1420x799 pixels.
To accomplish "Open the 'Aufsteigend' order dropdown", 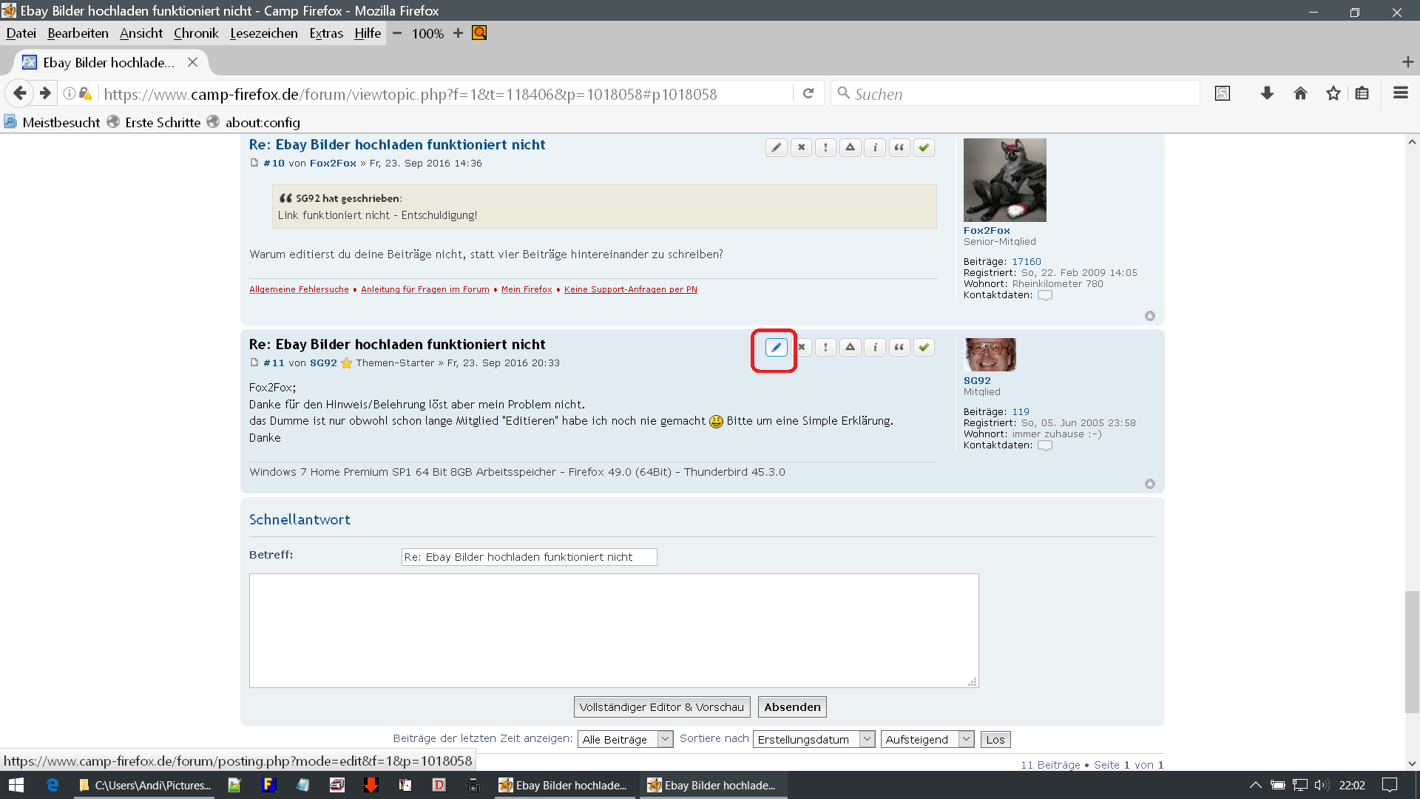I will 927,739.
